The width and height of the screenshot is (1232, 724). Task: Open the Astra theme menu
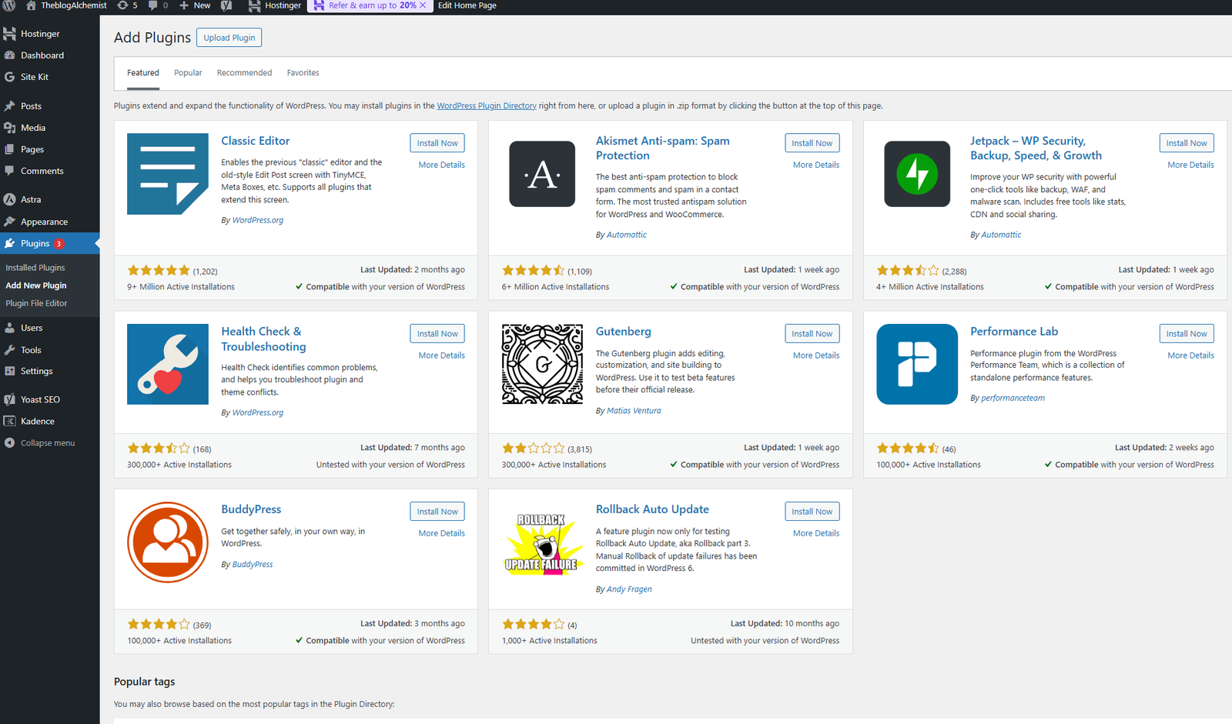(31, 199)
